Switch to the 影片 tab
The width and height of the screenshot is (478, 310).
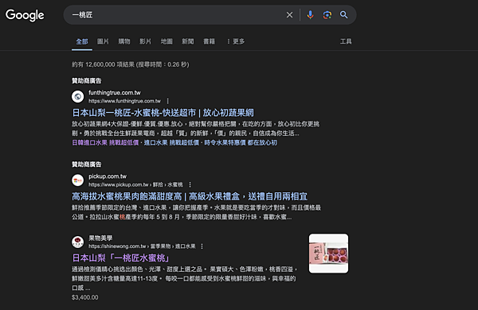pos(146,41)
